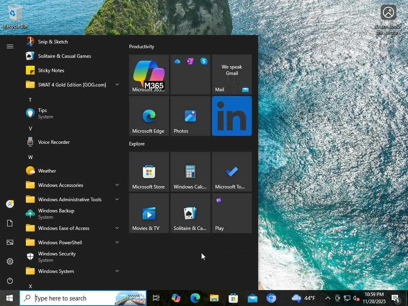Click the Skype icon in tile folder
This screenshot has width=408, height=306.
click(x=204, y=61)
